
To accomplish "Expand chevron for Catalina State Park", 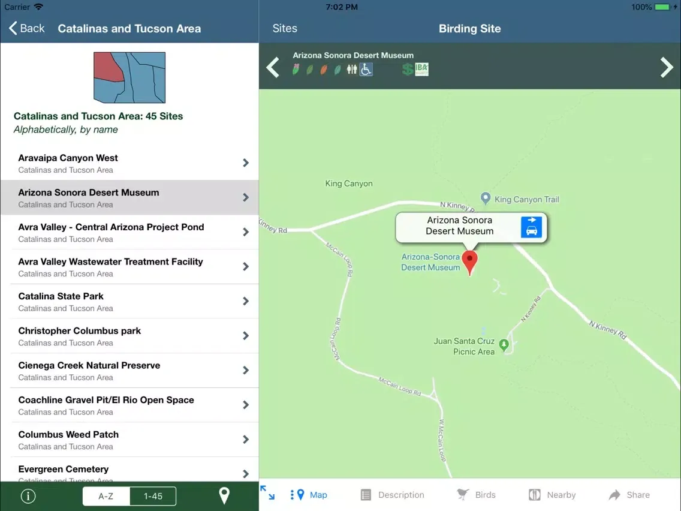I will 246,301.
